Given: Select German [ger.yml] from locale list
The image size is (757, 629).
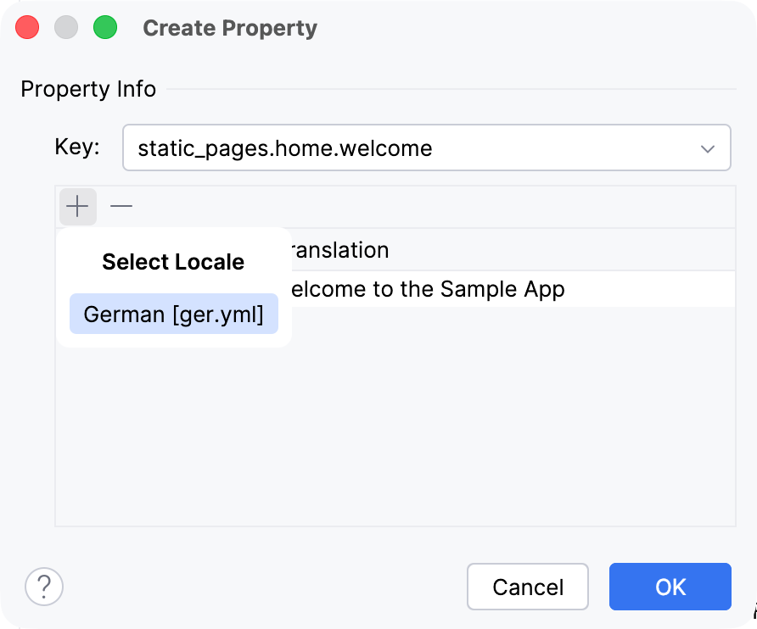Looking at the screenshot, I should click(x=174, y=314).
